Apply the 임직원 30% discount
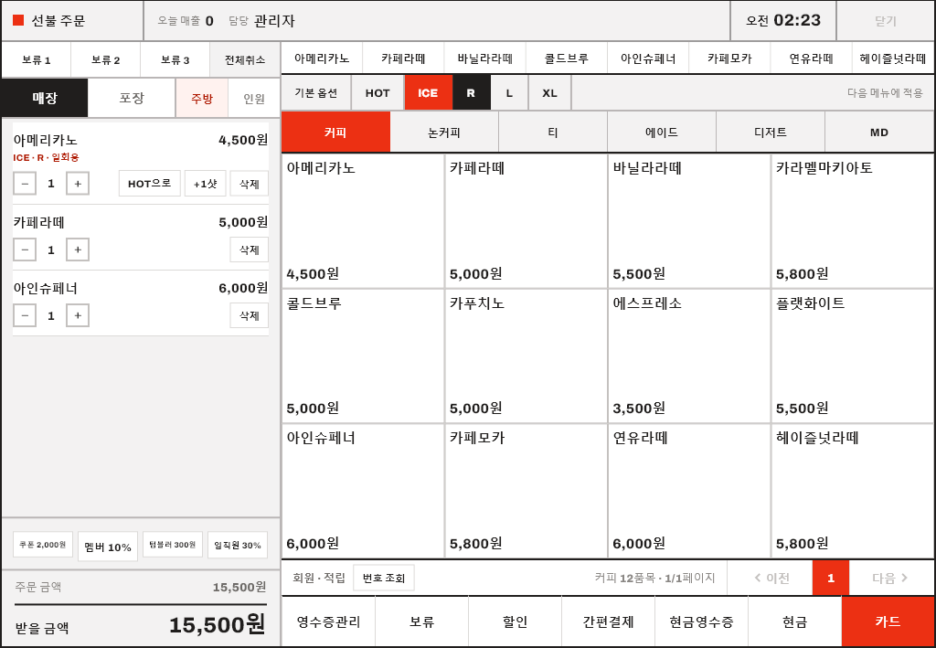 click(x=238, y=545)
